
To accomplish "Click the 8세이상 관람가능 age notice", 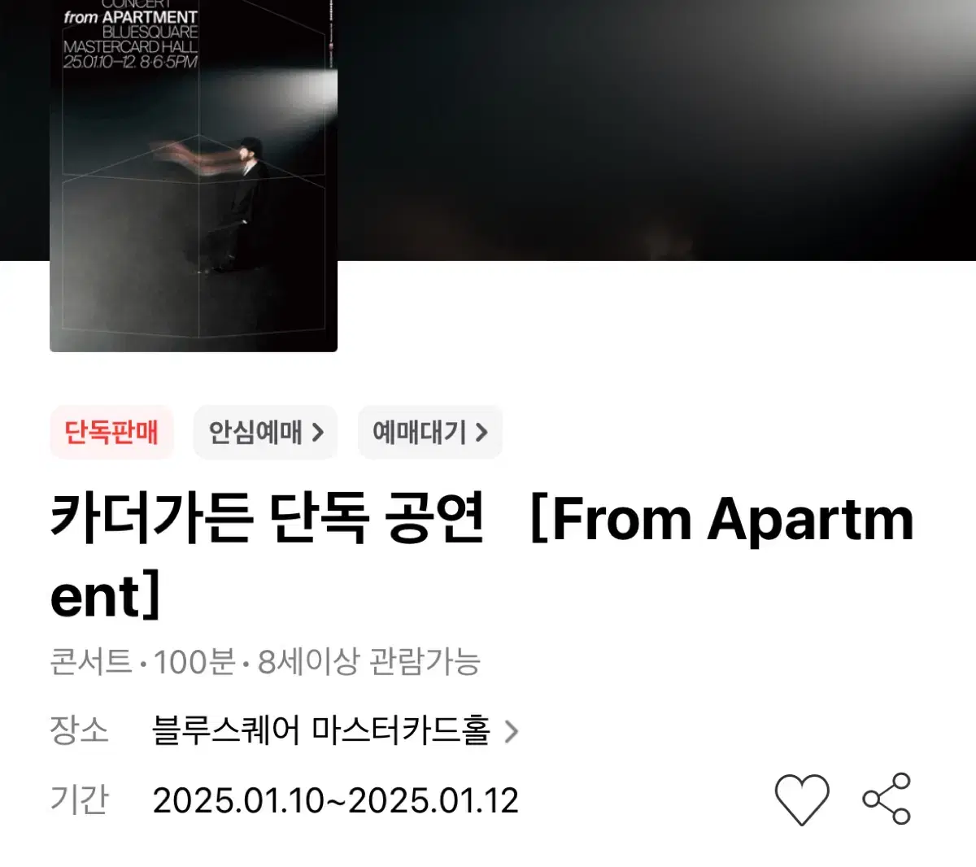I will tap(368, 662).
